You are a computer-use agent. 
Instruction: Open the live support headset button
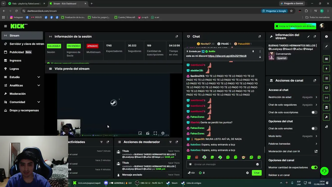[324, 171]
